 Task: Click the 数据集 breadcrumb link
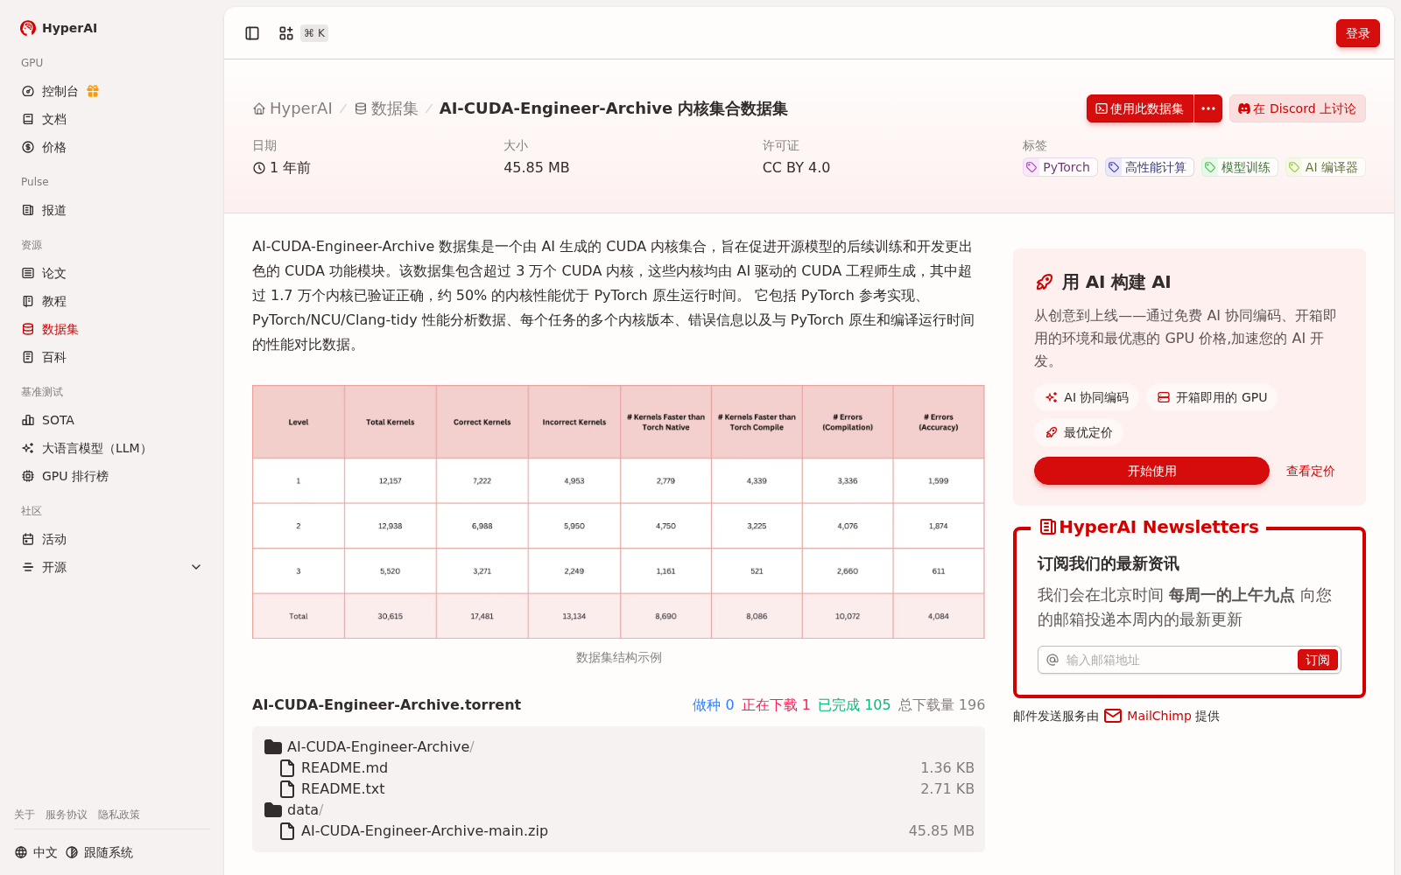(x=386, y=108)
